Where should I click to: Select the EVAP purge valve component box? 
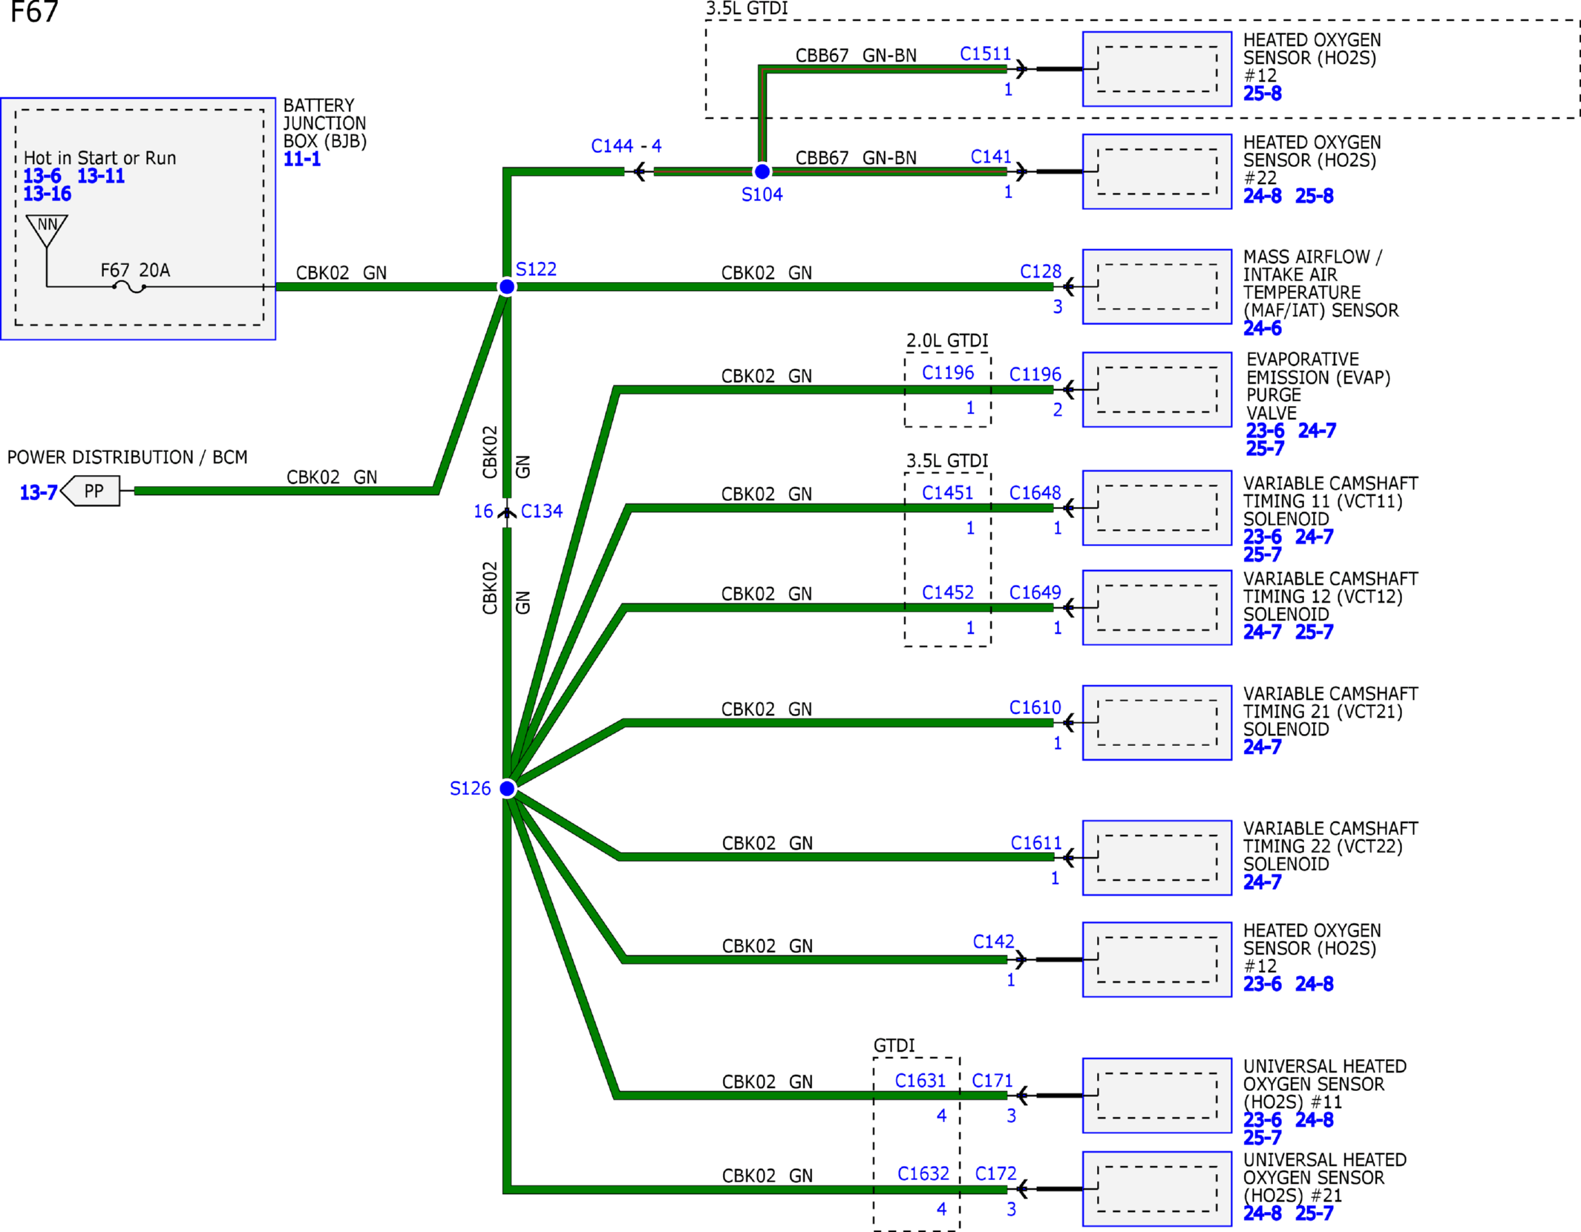(1157, 390)
